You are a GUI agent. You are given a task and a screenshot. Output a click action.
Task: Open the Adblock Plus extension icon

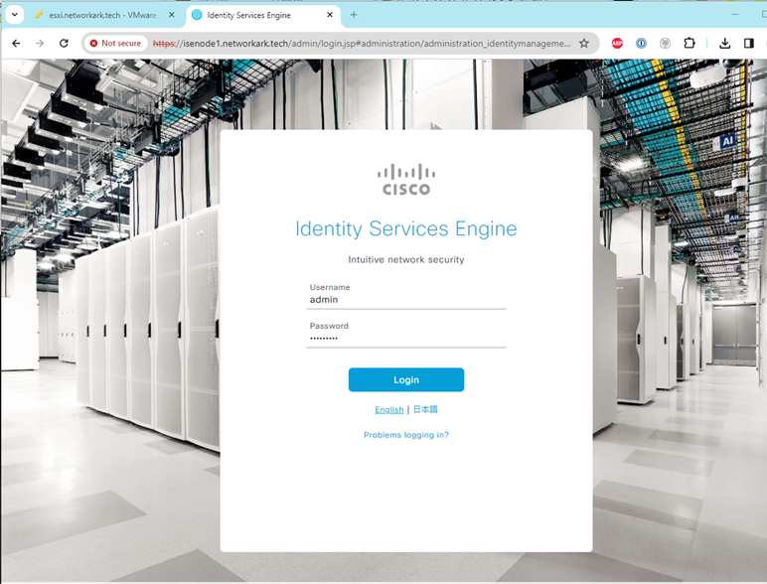[617, 44]
